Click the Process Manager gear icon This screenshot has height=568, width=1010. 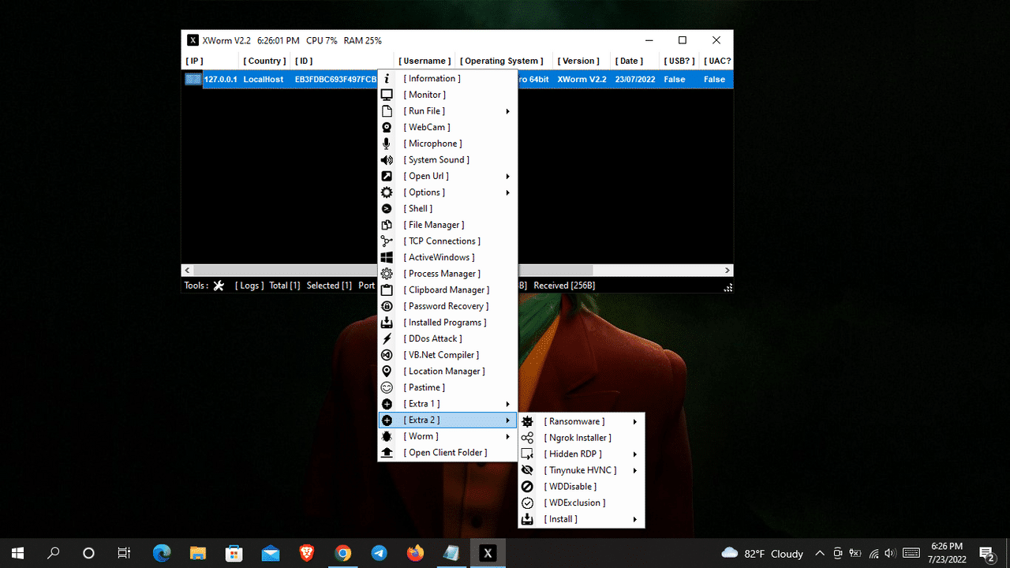387,274
